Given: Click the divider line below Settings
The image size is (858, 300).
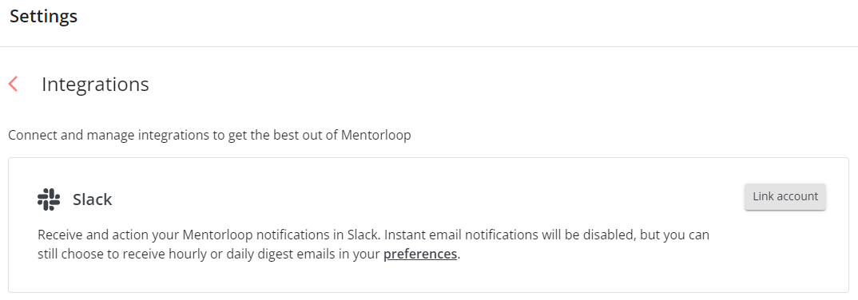Looking at the screenshot, I should click(429, 46).
